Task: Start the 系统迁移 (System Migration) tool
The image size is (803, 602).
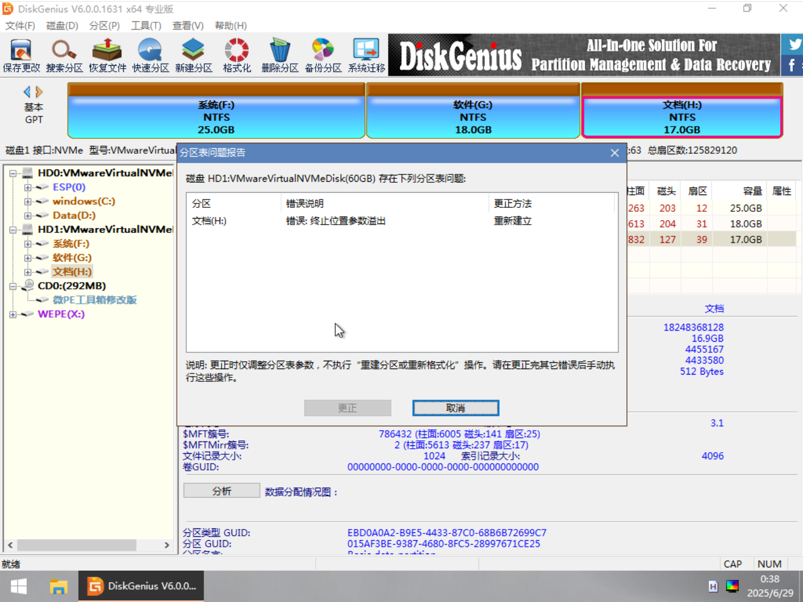Action: pyautogui.click(x=365, y=54)
